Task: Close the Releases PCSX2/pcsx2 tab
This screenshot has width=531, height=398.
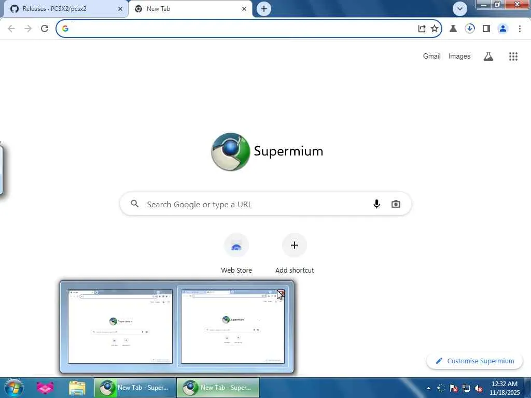Action: point(120,9)
